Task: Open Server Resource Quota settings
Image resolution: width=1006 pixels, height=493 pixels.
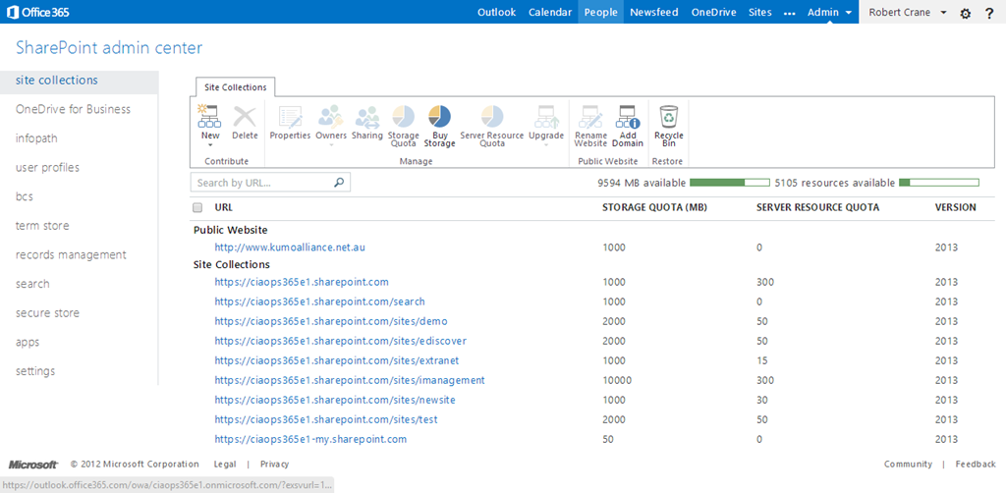Action: (x=491, y=118)
